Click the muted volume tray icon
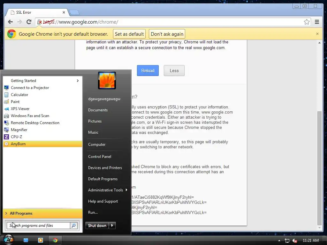The width and height of the screenshot is (327, 245). coord(295,241)
